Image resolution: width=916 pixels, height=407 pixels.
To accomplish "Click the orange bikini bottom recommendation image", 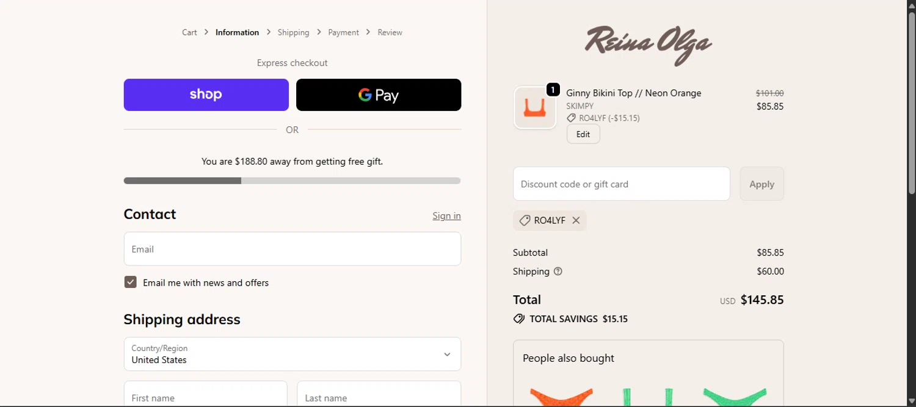I will pos(561,397).
